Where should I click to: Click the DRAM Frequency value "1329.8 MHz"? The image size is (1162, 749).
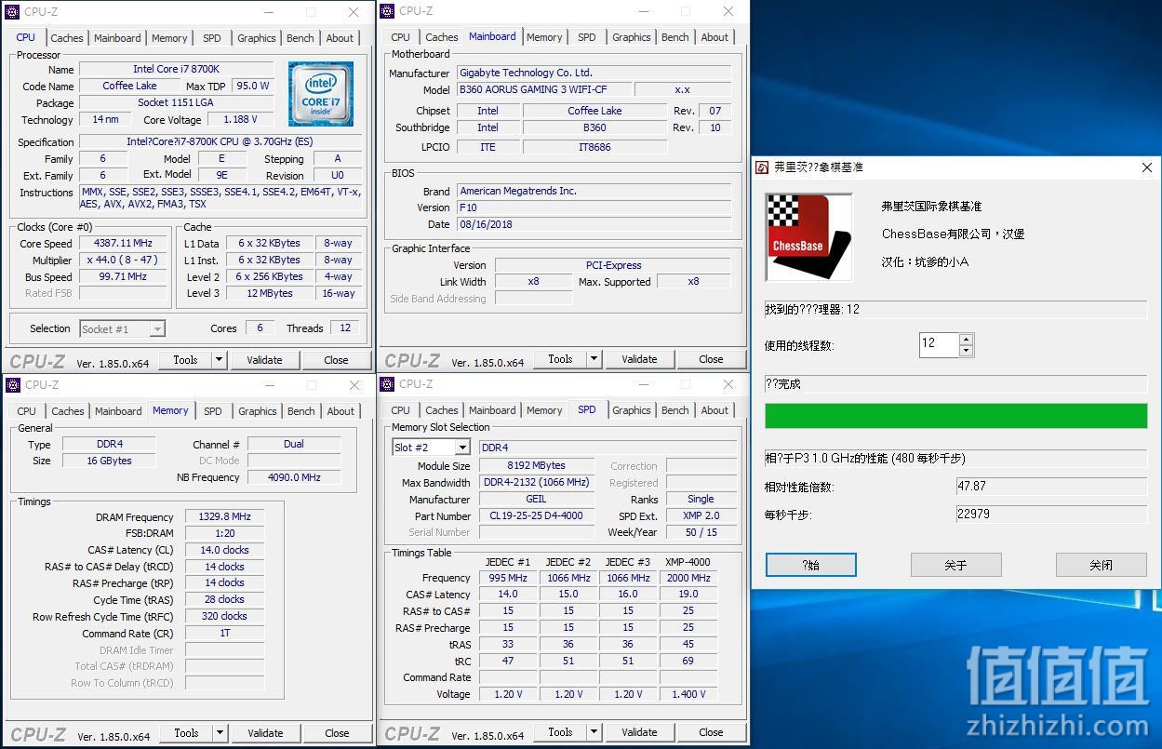(224, 517)
